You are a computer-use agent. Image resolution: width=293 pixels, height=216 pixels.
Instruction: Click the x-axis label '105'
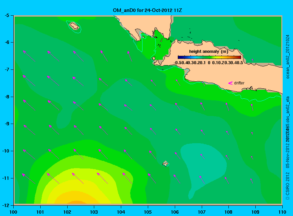148,212
